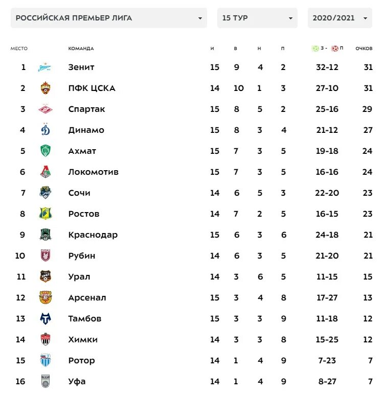The height and width of the screenshot is (394, 383).
Task: Click the red goals-conceded ball icon
Action: pos(335,49)
